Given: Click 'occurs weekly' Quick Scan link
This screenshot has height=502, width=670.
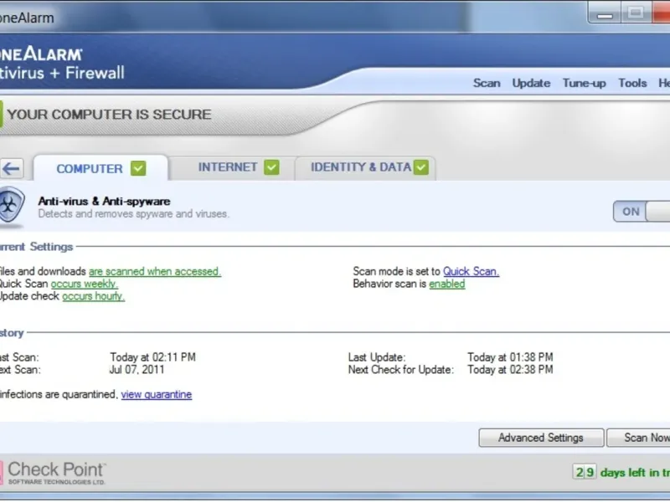Looking at the screenshot, I should (85, 284).
